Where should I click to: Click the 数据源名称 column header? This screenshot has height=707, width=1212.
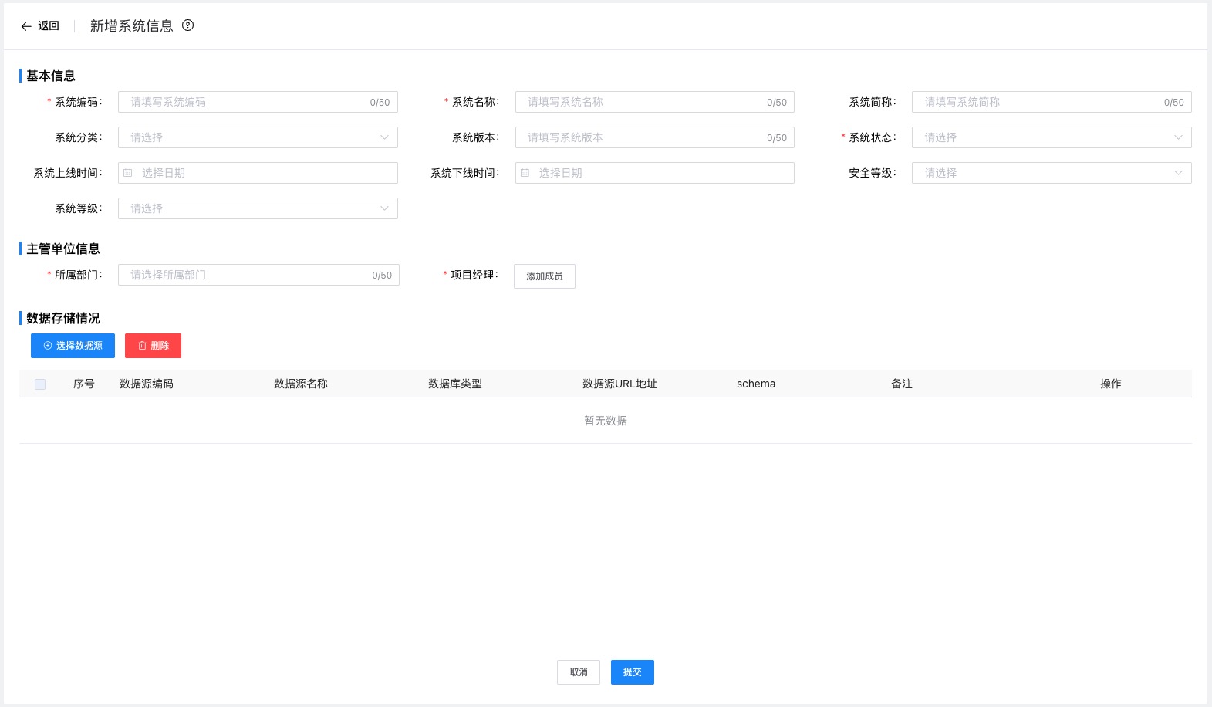301,384
